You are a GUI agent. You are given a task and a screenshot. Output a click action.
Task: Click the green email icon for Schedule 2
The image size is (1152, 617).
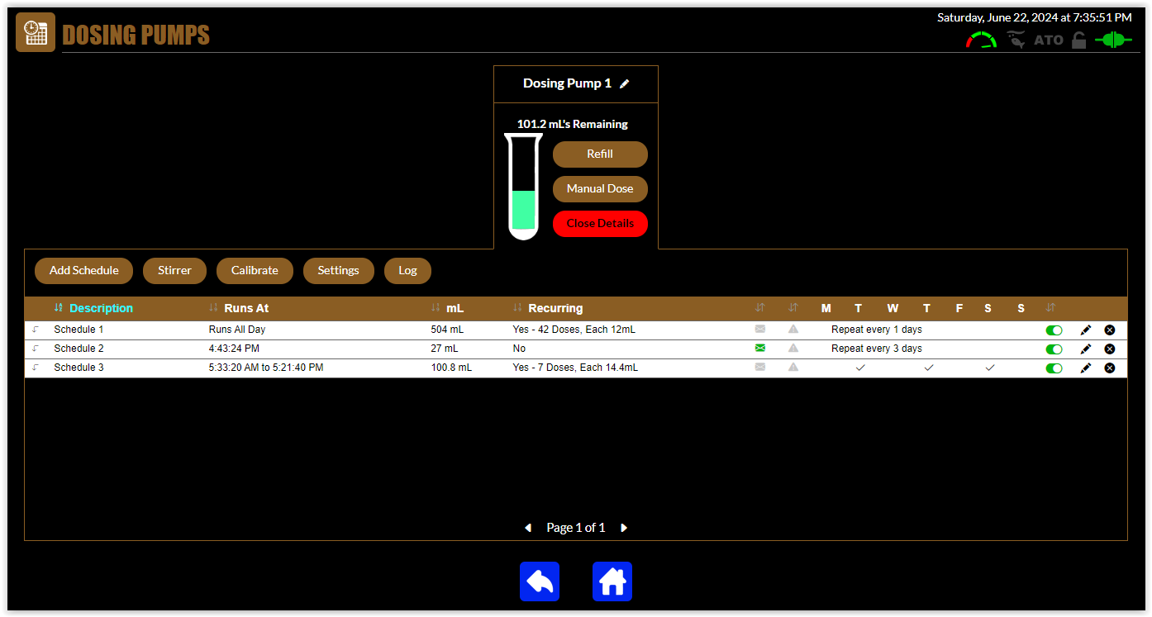[760, 349]
